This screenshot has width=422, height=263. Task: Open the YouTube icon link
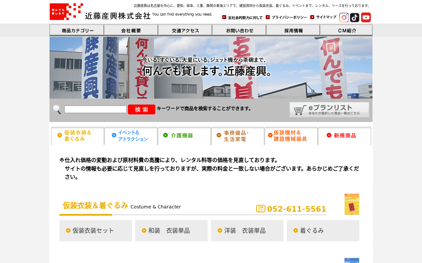click(x=366, y=17)
